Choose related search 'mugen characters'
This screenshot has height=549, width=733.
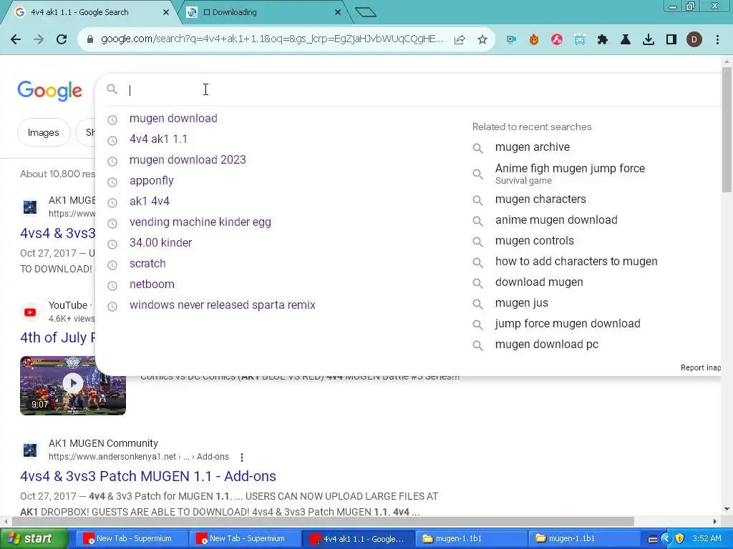(540, 199)
